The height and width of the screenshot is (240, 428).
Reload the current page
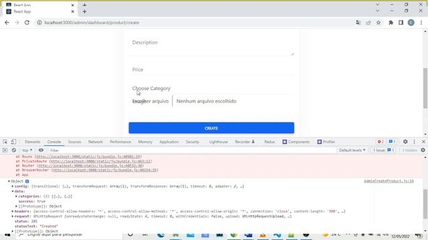coord(27,23)
